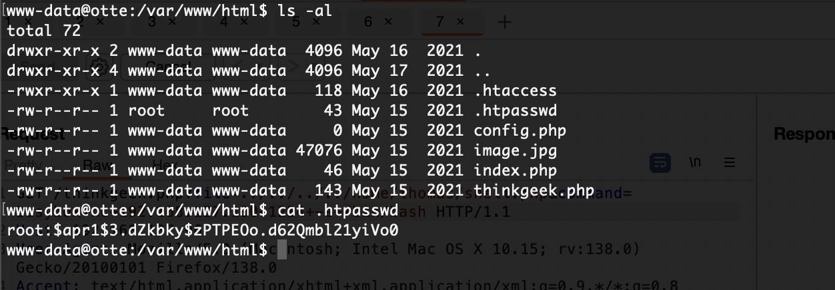Select the Raw request view tab
Screen dimensions: 835x290
point(97,164)
